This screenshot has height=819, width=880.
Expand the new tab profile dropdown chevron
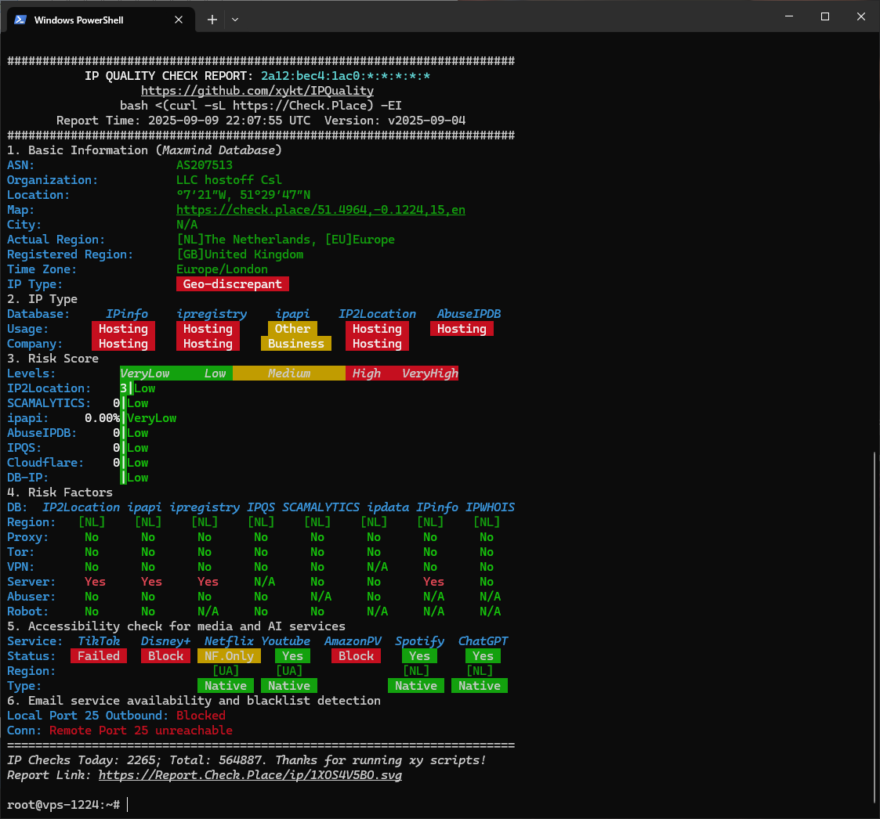234,20
